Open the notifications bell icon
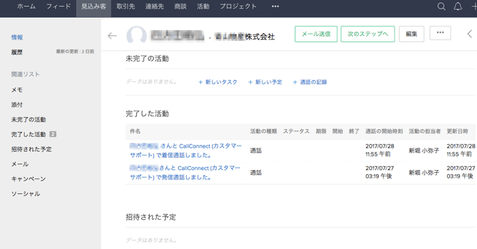 [458, 6]
